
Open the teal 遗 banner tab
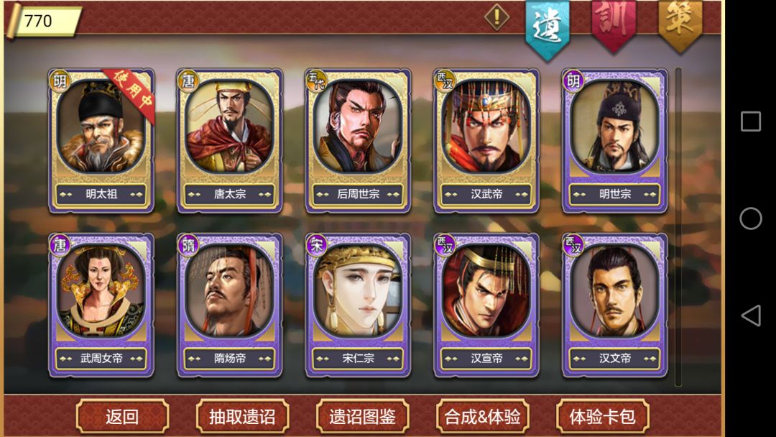(x=547, y=29)
